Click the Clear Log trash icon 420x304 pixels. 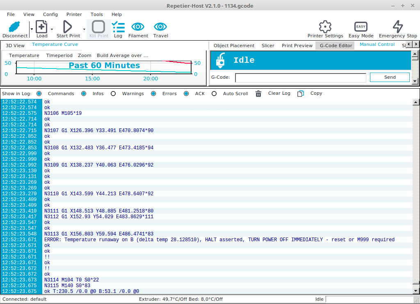pos(258,94)
